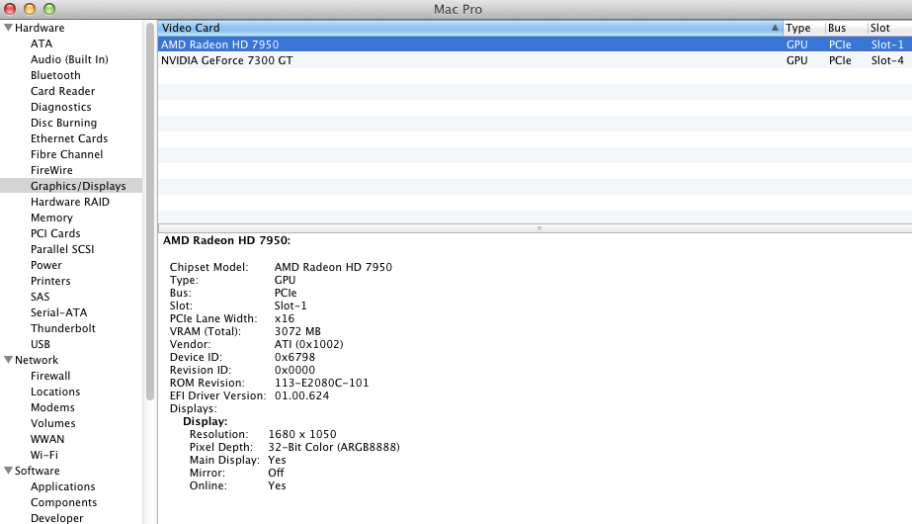Click the Resolution value 1680 x 1050

tap(302, 434)
